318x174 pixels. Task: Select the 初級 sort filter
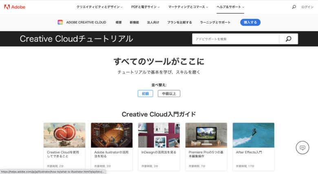pyautogui.click(x=146, y=94)
